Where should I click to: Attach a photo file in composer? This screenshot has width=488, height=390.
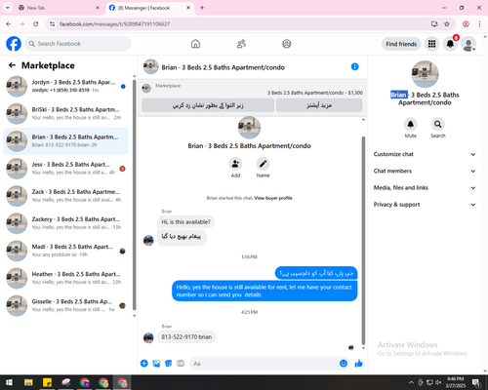click(x=156, y=364)
